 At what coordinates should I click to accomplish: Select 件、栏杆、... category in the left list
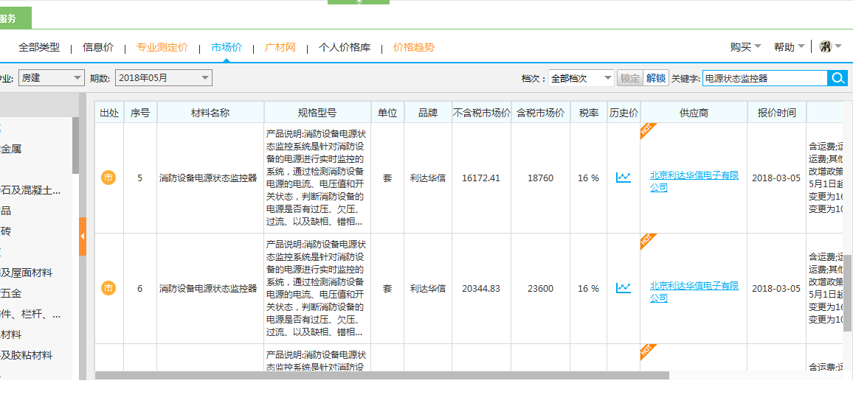[x=30, y=315]
